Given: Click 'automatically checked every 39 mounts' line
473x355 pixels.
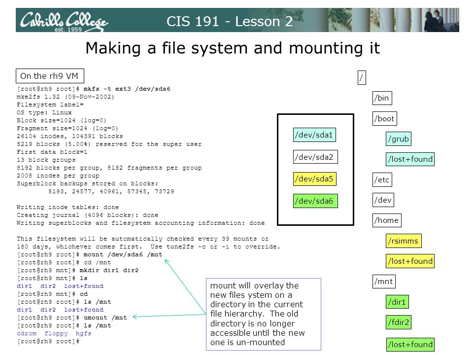Looking at the screenshot, I should (142, 239).
